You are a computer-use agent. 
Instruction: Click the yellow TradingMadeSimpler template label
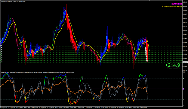pyautogui.click(x=172, y=6)
